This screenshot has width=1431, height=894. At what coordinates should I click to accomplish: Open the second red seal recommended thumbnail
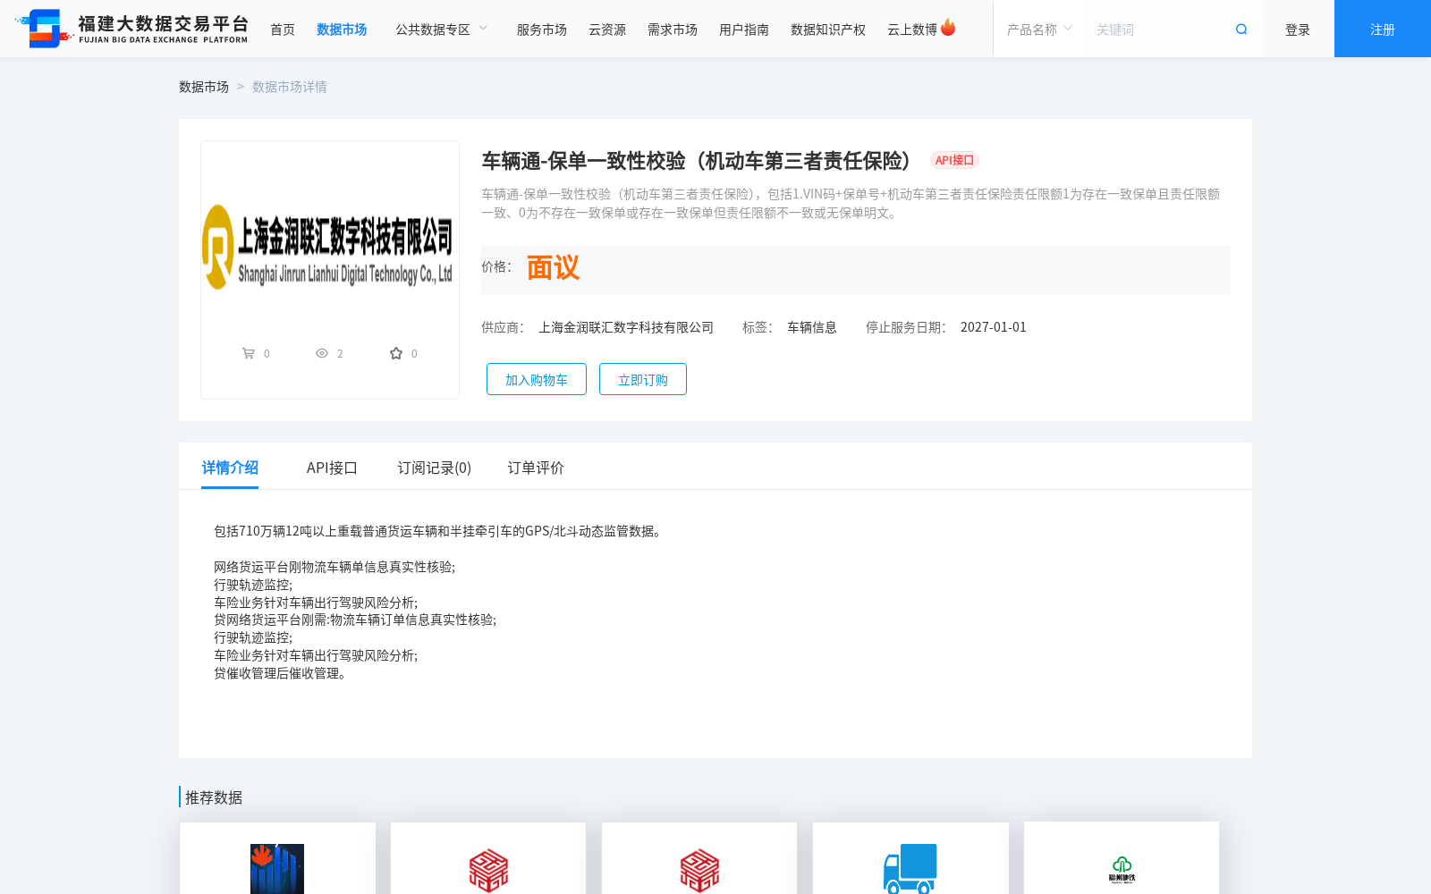point(699,870)
